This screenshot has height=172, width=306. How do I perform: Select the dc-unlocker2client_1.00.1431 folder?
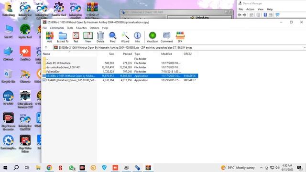point(120,67)
